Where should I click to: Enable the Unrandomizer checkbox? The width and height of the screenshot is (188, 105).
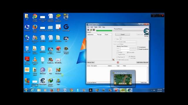pyautogui.click(x=138, y=47)
